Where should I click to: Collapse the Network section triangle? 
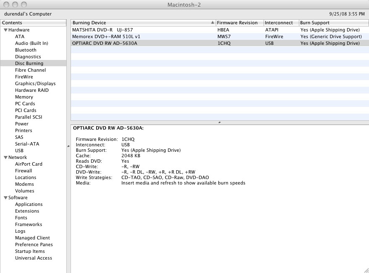pyautogui.click(x=5, y=157)
